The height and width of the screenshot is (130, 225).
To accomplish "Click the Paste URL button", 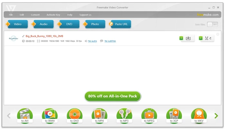I will click(x=120, y=24).
